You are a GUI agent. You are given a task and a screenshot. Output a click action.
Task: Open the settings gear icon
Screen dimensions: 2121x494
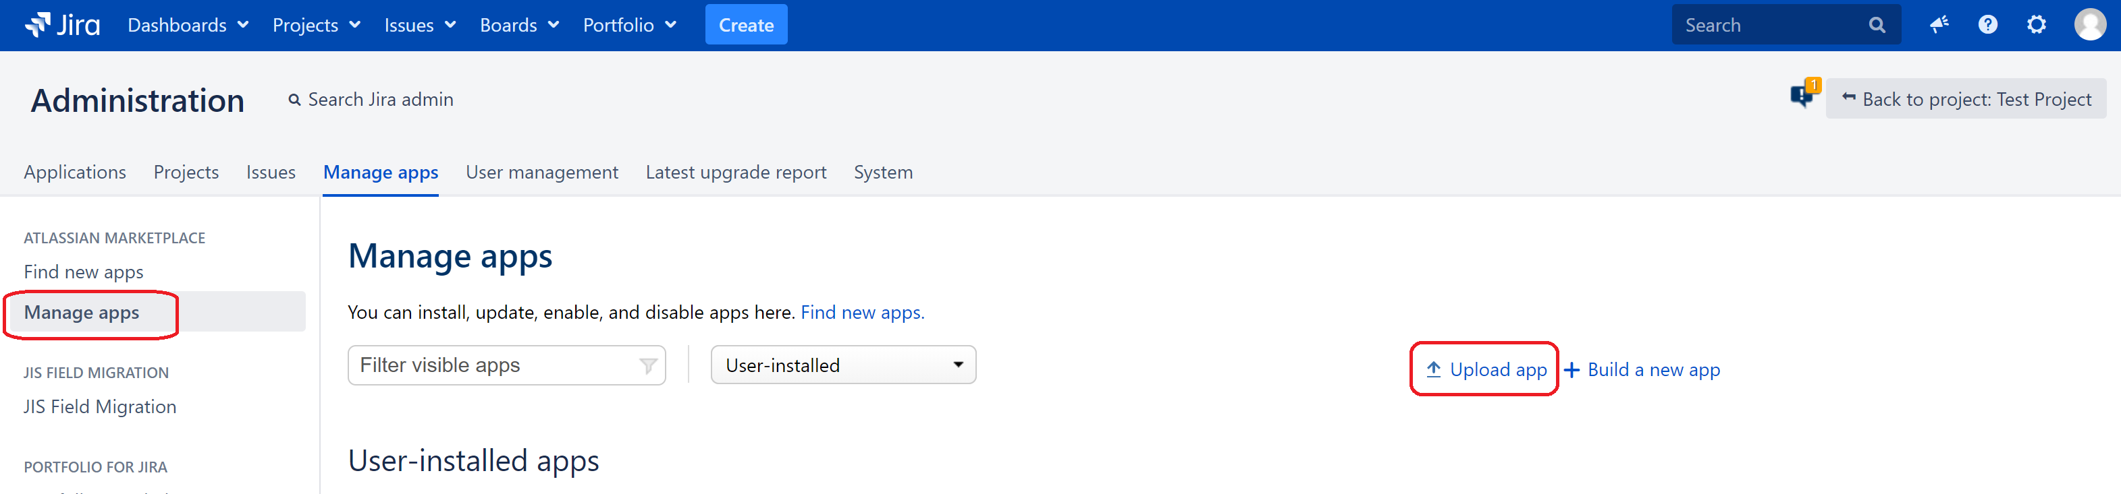click(x=2036, y=25)
